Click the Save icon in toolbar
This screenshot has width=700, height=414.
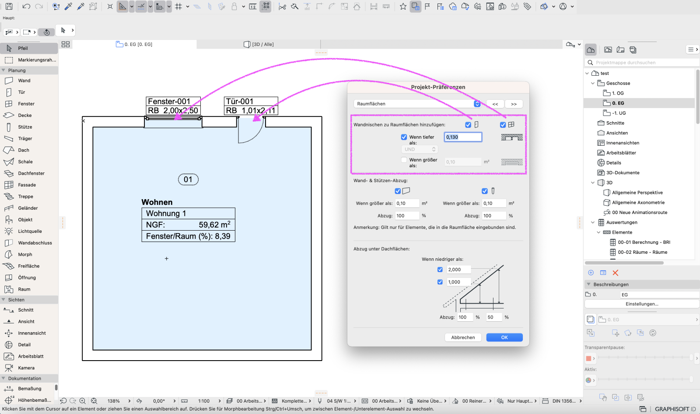click(x=9, y=7)
